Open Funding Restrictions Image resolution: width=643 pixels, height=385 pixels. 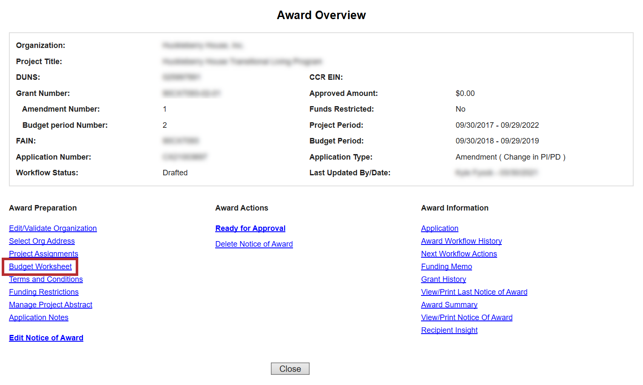point(44,292)
